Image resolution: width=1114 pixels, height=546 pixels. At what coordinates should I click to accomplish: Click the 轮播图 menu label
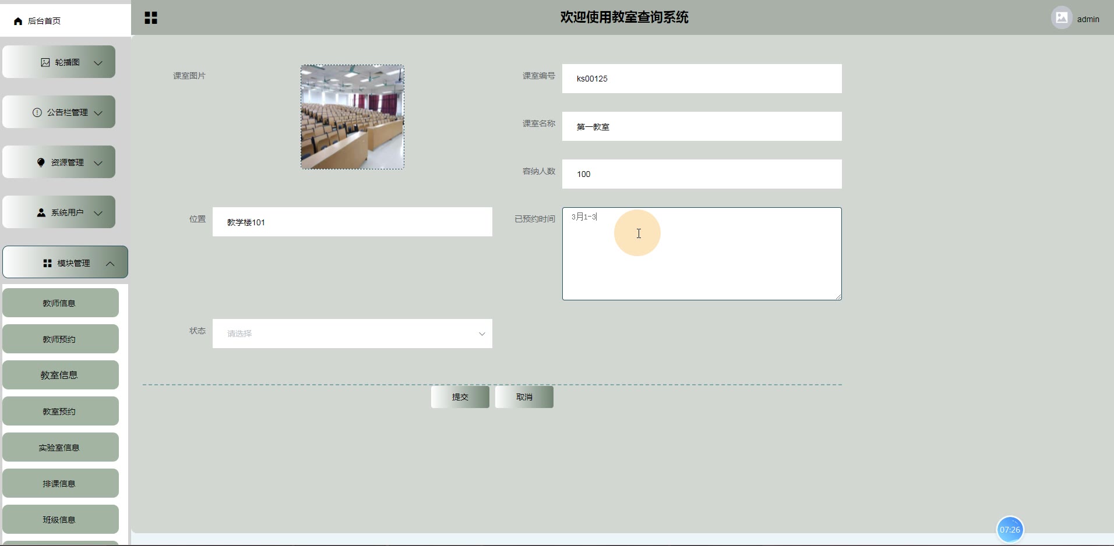click(x=68, y=62)
